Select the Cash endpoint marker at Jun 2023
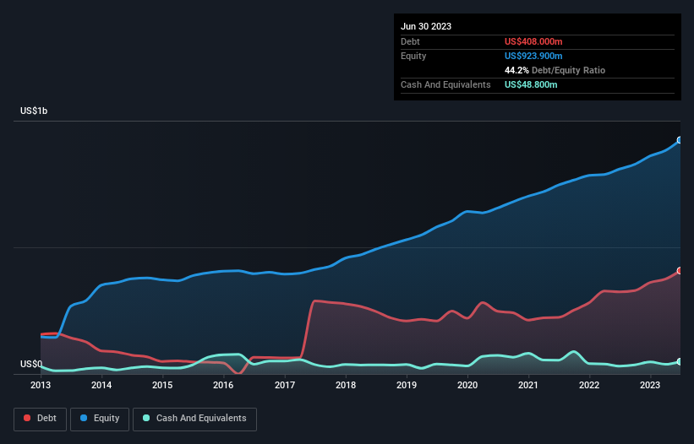This screenshot has width=694, height=444. pyautogui.click(x=680, y=361)
